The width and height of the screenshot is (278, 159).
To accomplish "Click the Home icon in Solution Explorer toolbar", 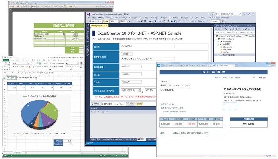I will [222, 29].
